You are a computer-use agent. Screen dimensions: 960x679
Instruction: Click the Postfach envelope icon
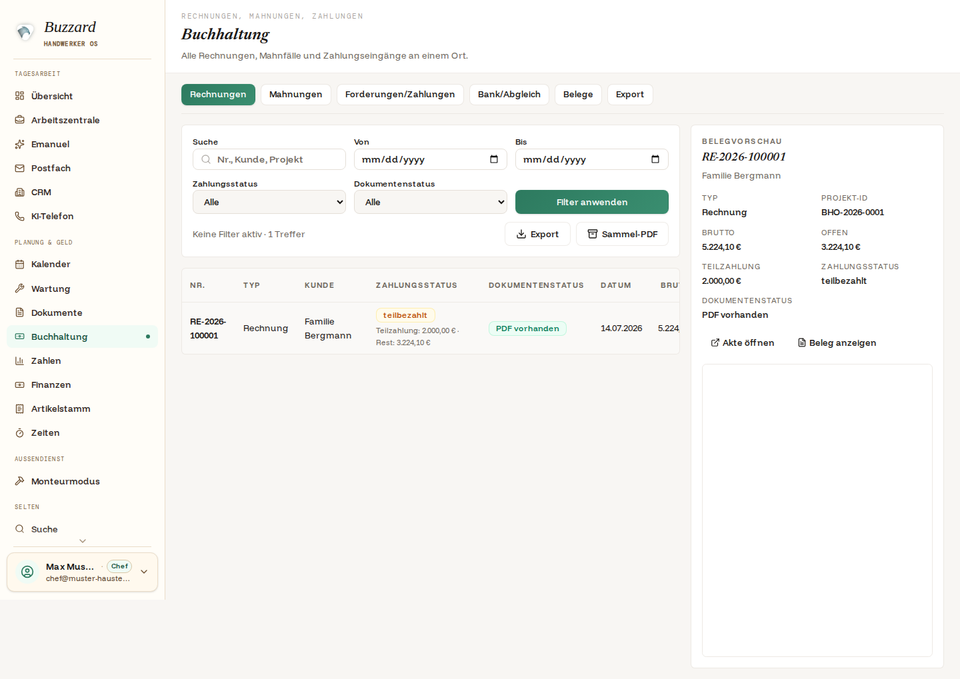[x=20, y=168]
